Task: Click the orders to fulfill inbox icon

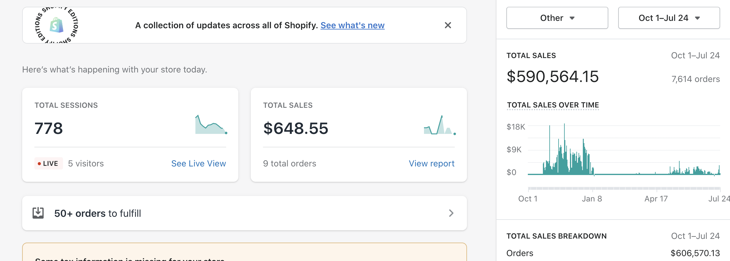Action: (38, 213)
